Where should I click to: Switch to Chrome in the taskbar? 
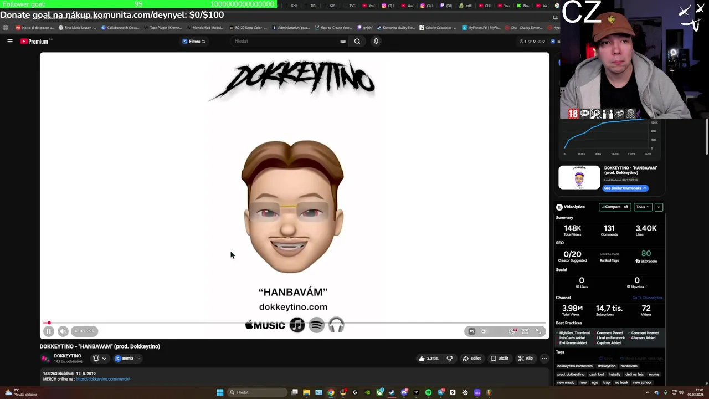331,392
